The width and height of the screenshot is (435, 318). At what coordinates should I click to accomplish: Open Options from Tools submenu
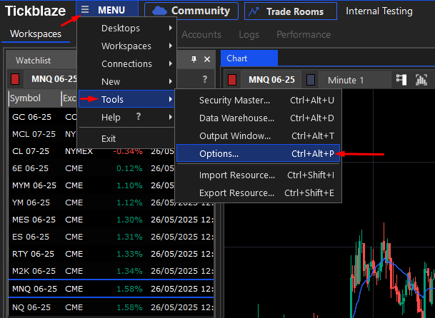258,153
